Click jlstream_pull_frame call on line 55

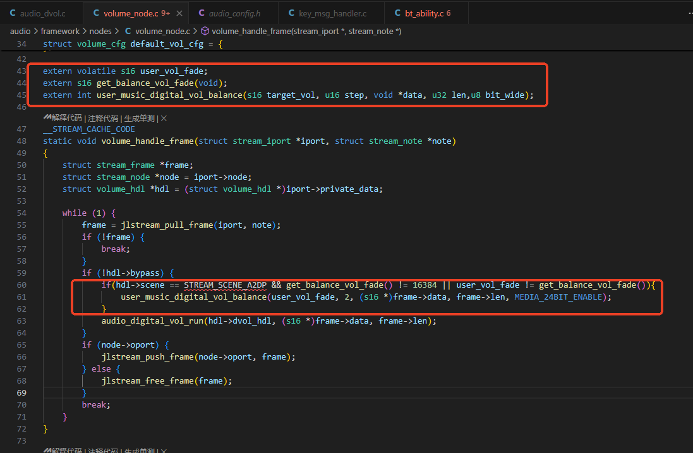pyautogui.click(x=167, y=225)
